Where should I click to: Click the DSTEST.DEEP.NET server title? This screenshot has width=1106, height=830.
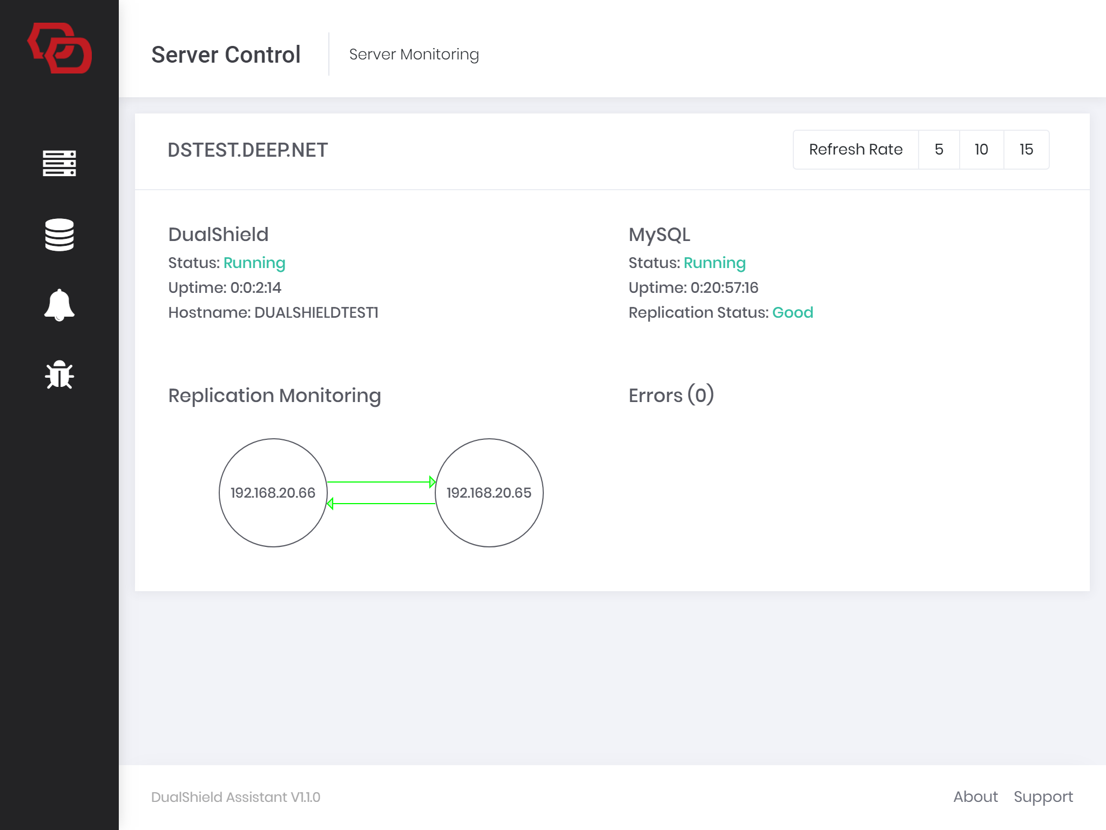coord(247,150)
